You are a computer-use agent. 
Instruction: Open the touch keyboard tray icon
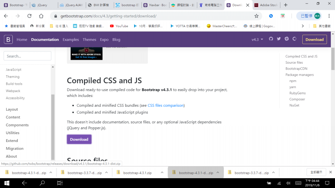(298, 183)
